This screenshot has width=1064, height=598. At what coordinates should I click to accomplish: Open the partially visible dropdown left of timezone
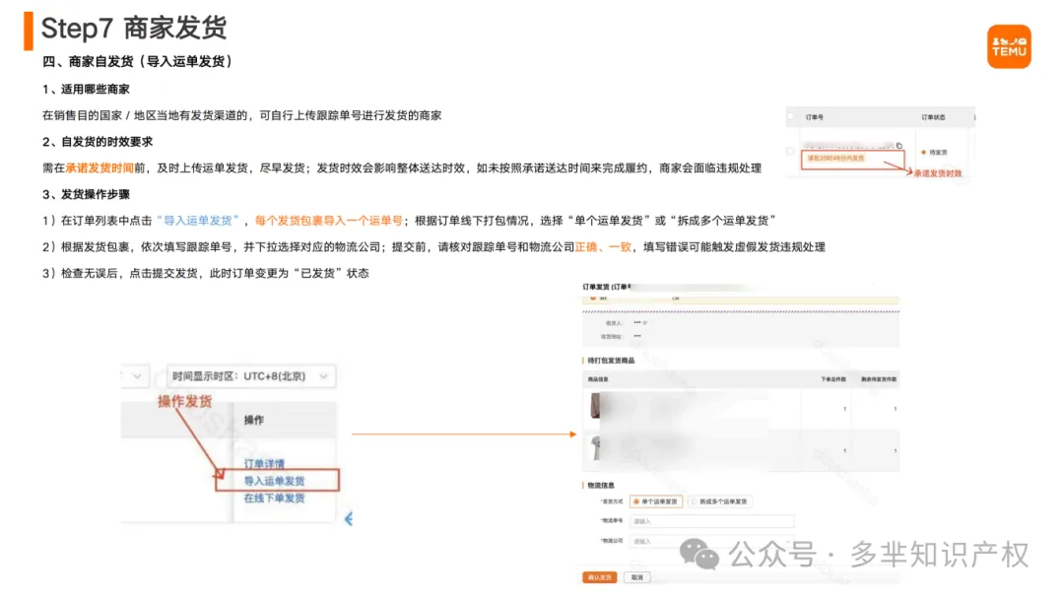pos(136,376)
